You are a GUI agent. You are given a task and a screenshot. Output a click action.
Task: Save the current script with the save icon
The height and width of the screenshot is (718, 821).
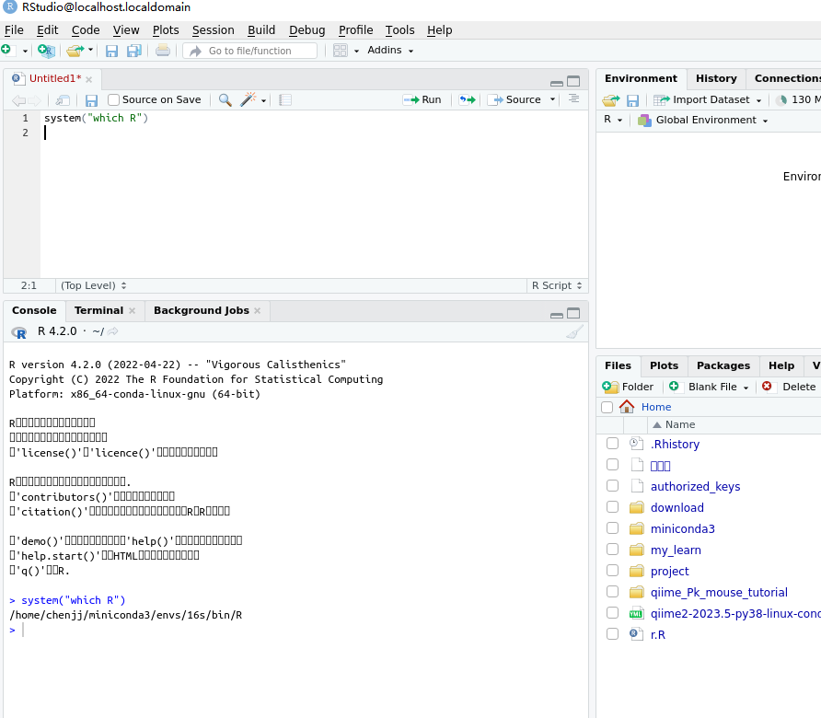point(90,99)
